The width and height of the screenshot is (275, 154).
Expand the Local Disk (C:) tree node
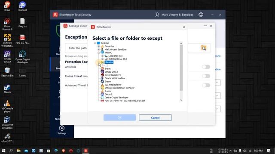(x=102, y=56)
